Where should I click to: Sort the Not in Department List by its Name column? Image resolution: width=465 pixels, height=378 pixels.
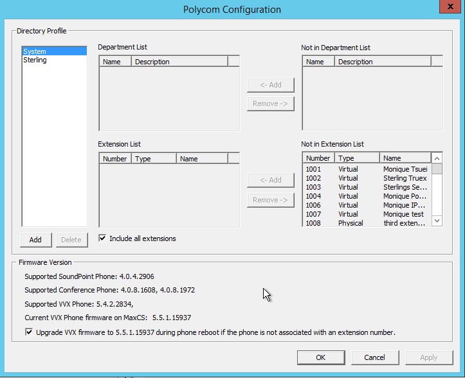click(x=318, y=61)
